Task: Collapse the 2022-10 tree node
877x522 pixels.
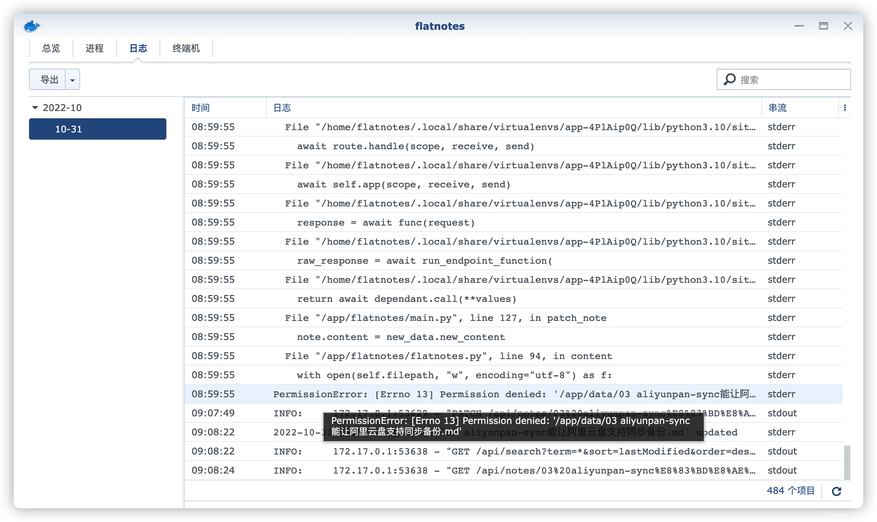Action: click(x=35, y=108)
